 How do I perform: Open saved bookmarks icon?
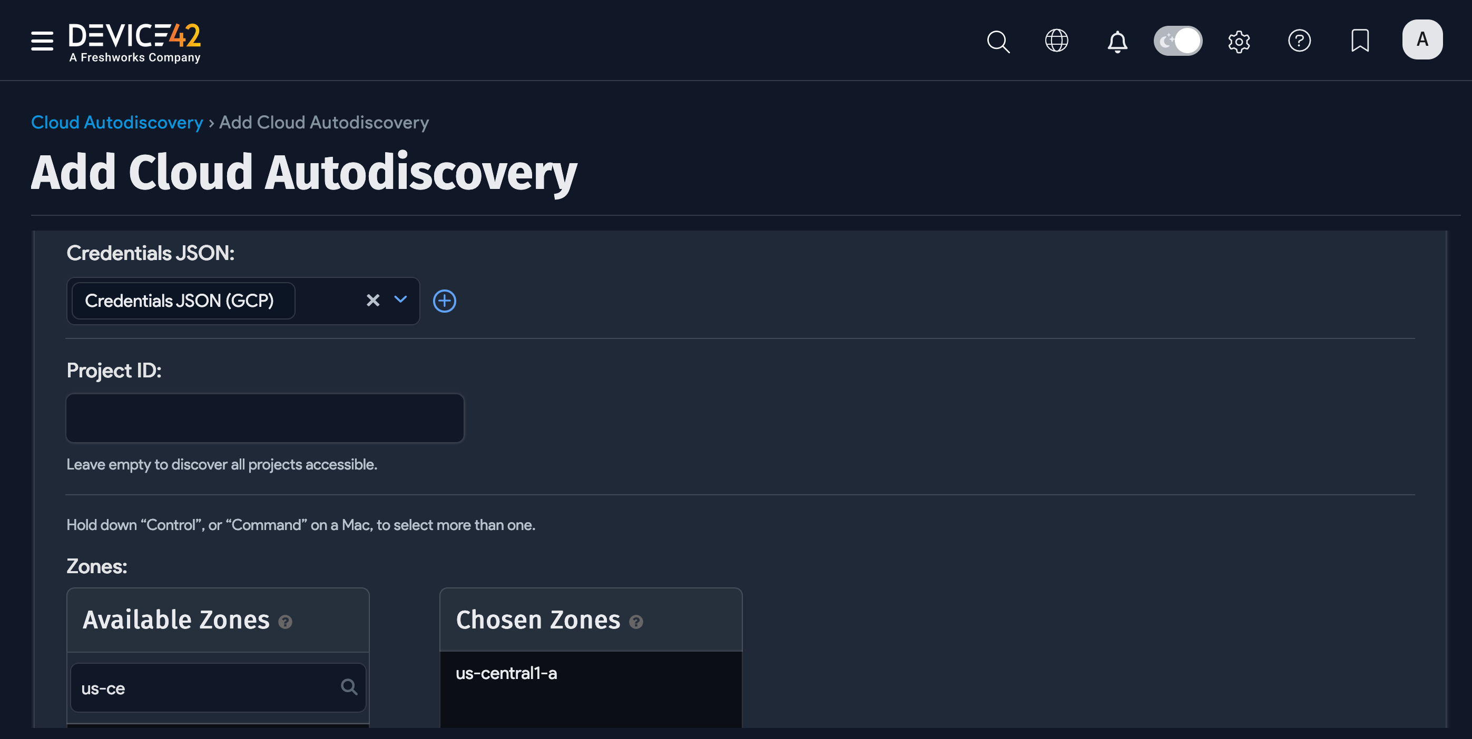[x=1360, y=41]
